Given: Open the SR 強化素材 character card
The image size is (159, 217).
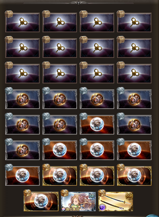Looking at the screenshot, I should (x=78, y=201).
